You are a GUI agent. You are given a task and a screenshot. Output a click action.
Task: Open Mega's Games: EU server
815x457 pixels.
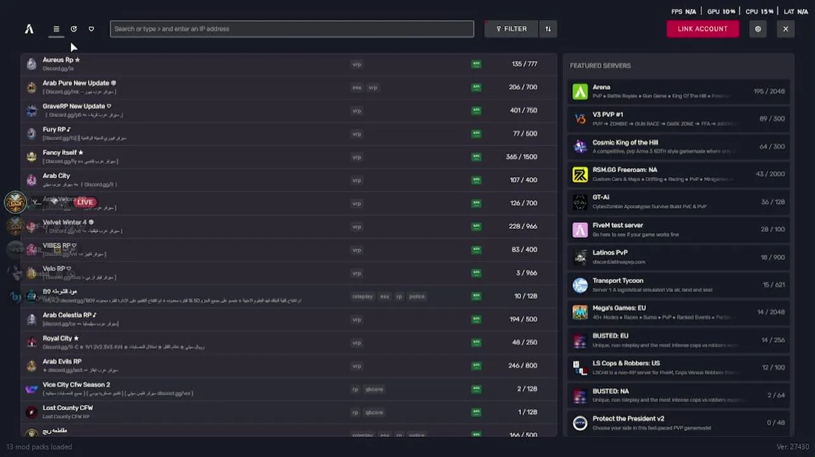coord(678,312)
